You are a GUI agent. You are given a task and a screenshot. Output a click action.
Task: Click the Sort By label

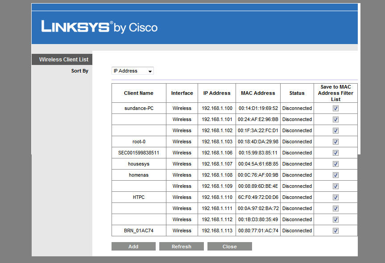click(79, 71)
